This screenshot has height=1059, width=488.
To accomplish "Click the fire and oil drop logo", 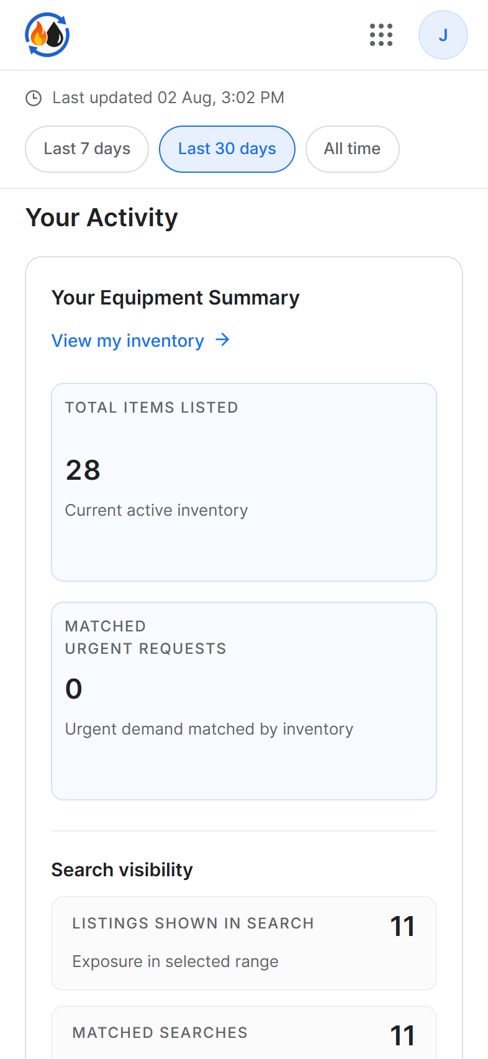I will click(48, 35).
